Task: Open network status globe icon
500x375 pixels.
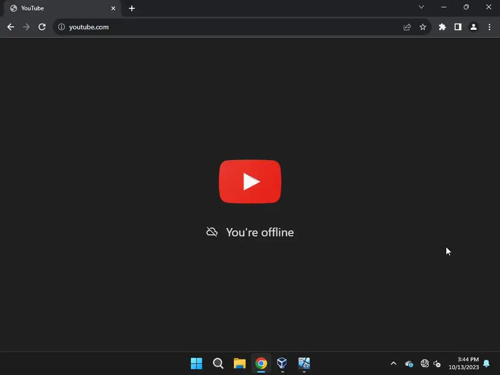Action: point(424,363)
